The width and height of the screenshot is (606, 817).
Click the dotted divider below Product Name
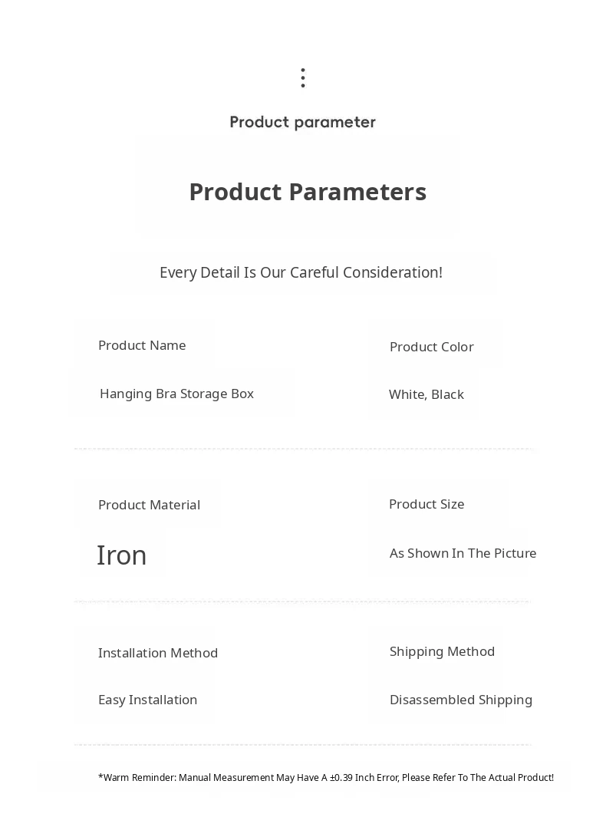(x=305, y=449)
